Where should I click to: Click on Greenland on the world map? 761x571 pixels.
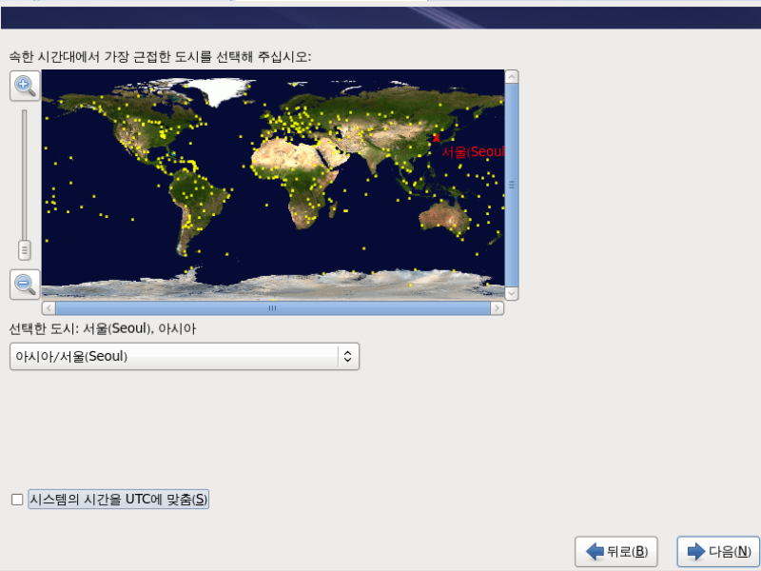(x=221, y=91)
